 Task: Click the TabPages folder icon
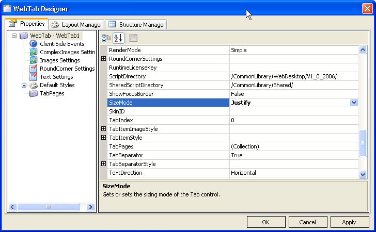[x=34, y=93]
